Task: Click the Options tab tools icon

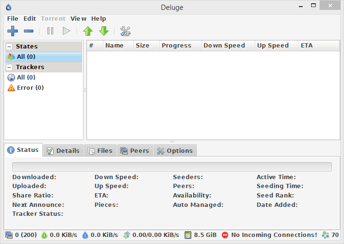Action: point(161,151)
